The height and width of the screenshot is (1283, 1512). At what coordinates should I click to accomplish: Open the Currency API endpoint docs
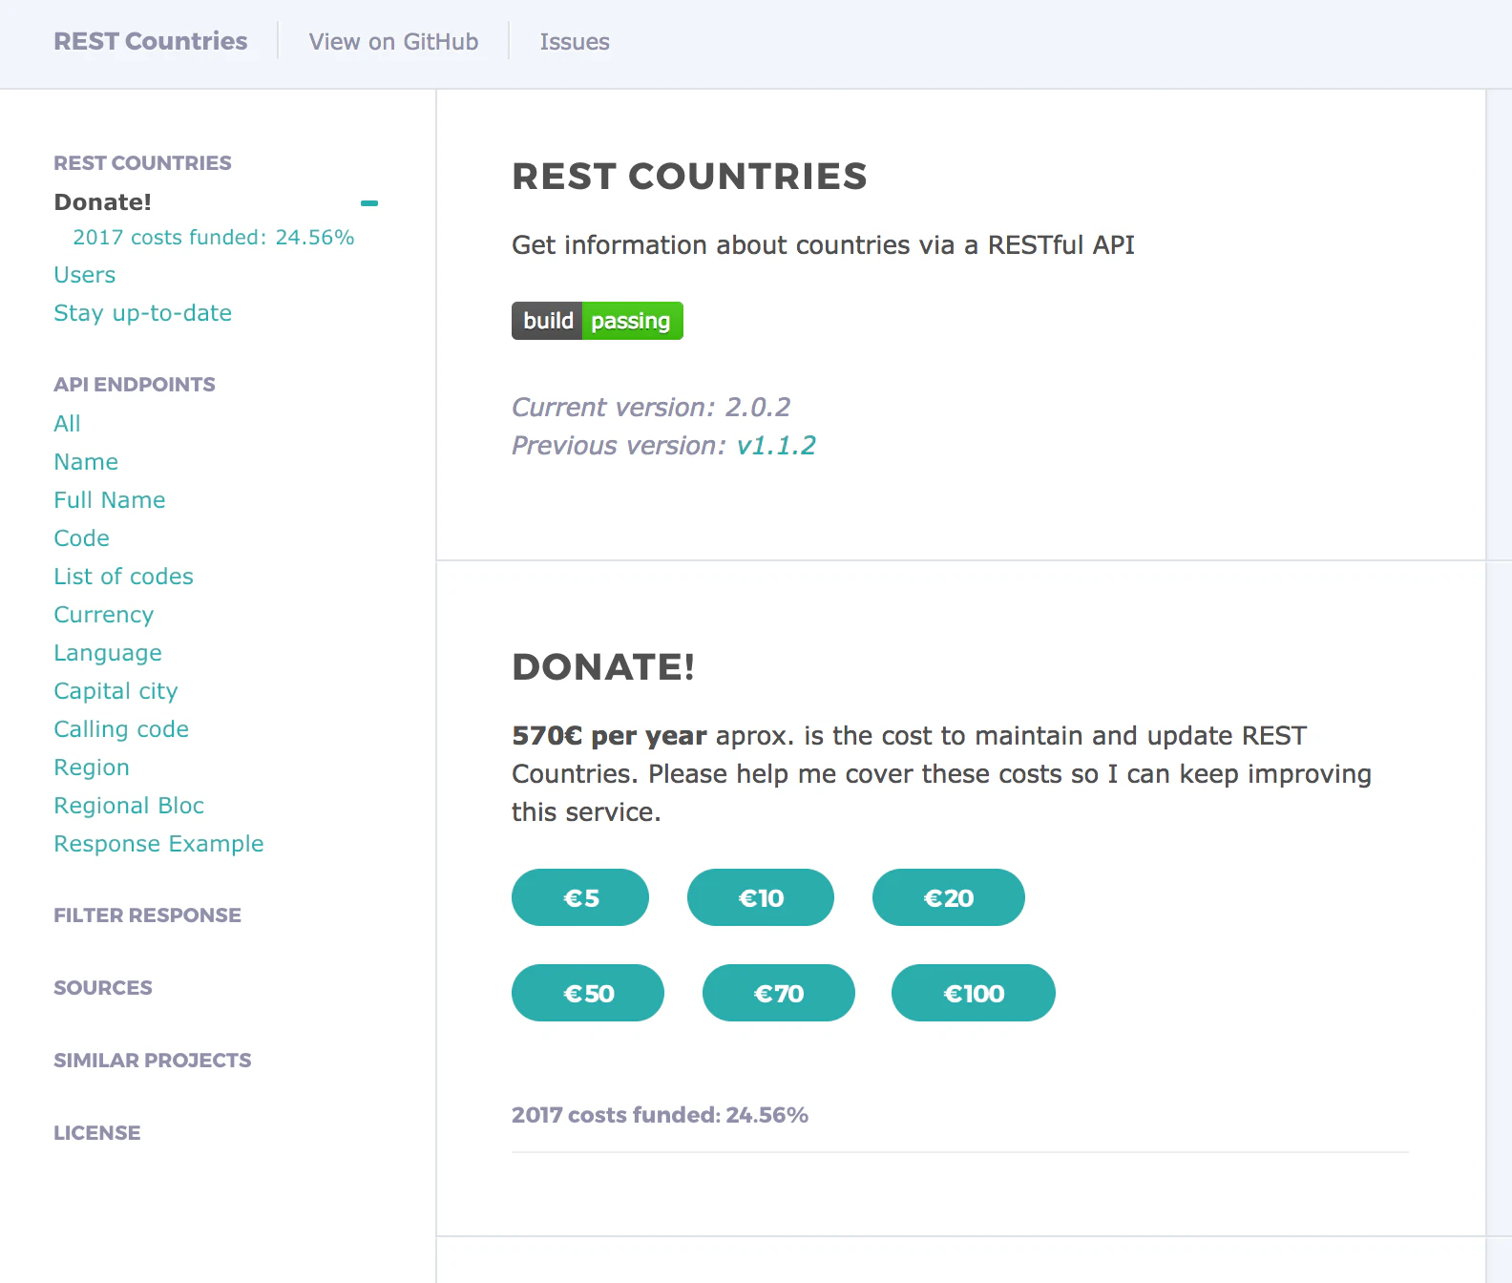(x=103, y=615)
